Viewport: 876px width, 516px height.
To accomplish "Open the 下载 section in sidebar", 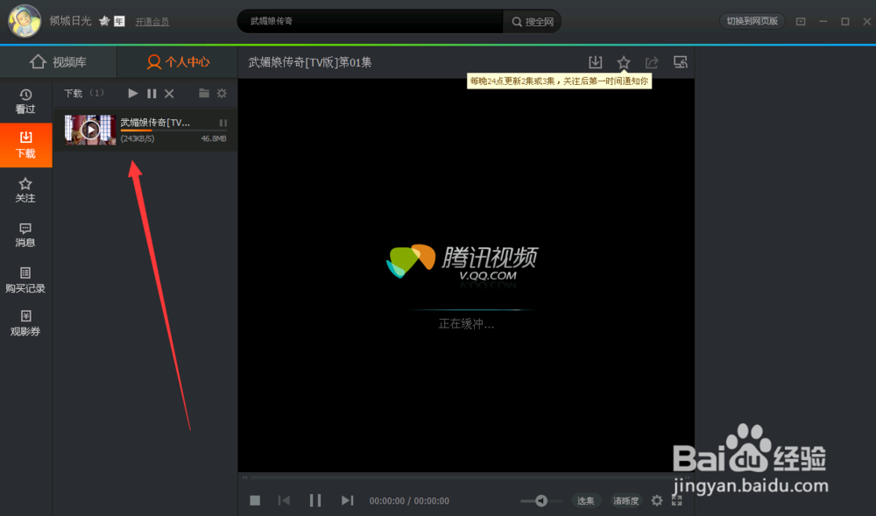I will coord(25,145).
